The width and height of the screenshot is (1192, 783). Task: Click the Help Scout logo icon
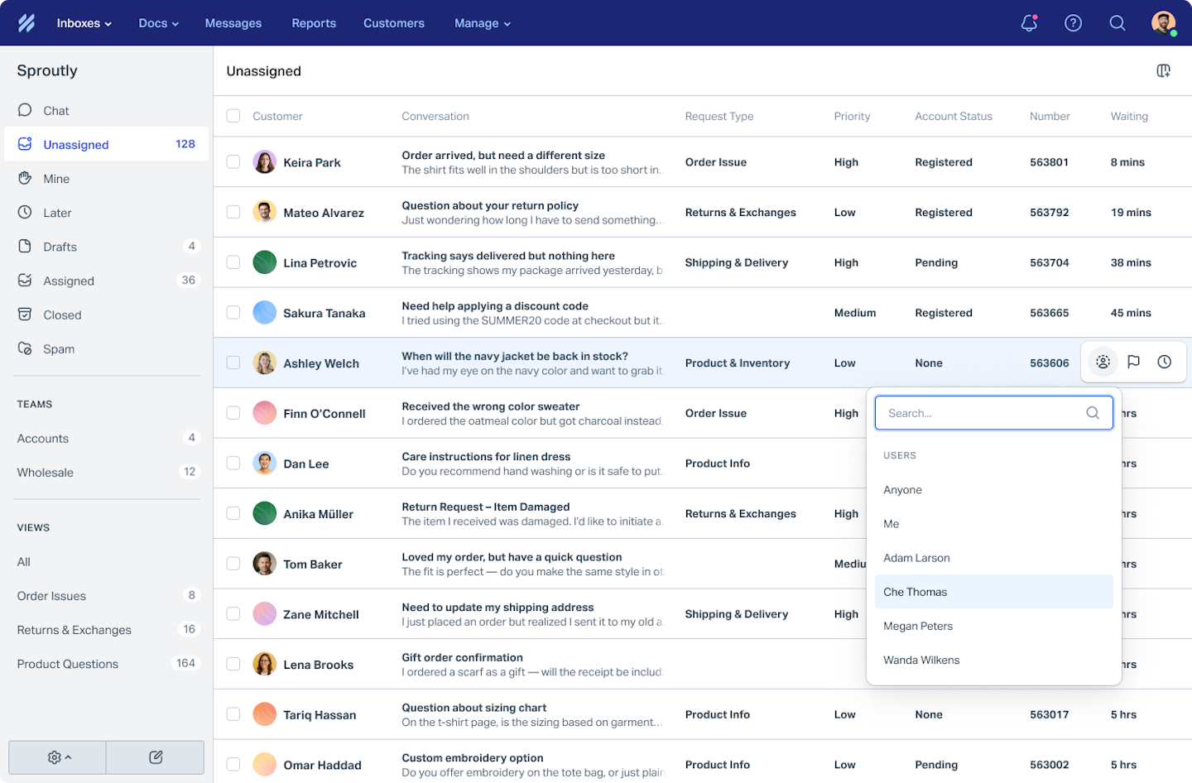(x=26, y=23)
